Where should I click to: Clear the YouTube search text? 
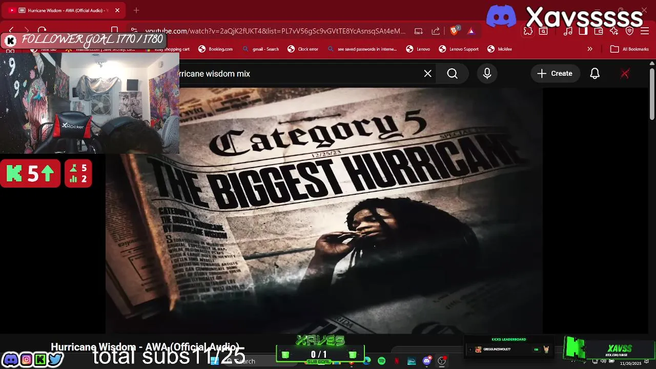point(428,74)
